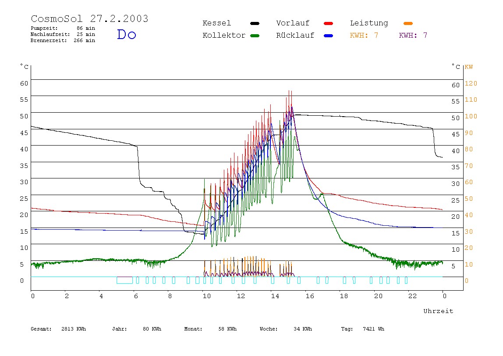Screen dimensions: 503x356
Task: Click the blue "Do" weekday label
Action: [x=126, y=34]
